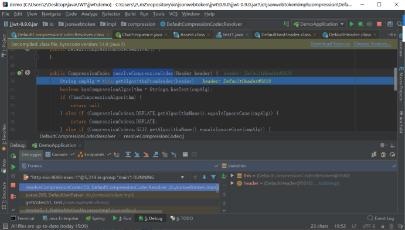Open the Spring tool window
The image size is (405, 230).
96,218
